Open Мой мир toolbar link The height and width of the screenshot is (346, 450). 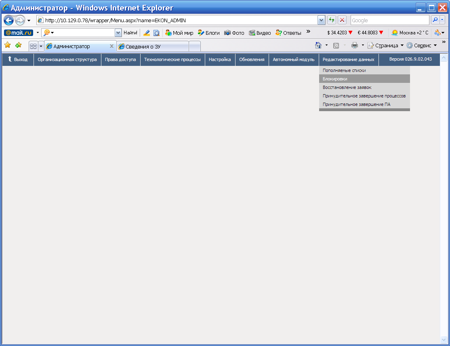(179, 33)
